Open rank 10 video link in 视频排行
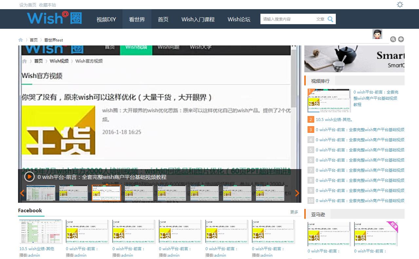Screen dimensions: 419x259 (x=360, y=200)
